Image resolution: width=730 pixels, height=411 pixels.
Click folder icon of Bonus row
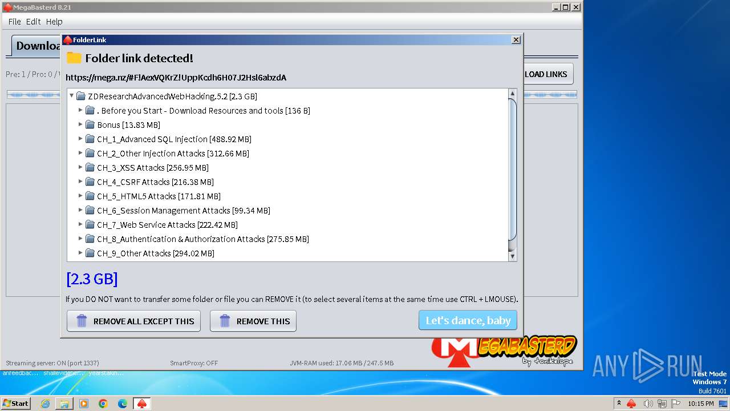pyautogui.click(x=90, y=124)
